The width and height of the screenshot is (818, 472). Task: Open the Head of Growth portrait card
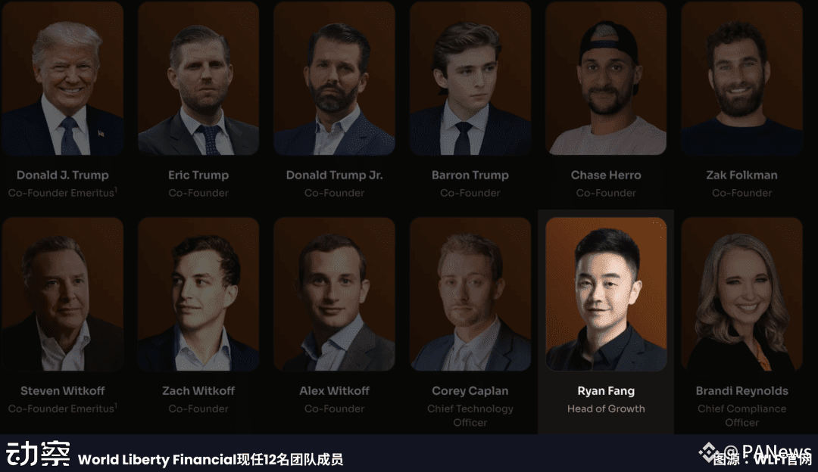pos(606,293)
